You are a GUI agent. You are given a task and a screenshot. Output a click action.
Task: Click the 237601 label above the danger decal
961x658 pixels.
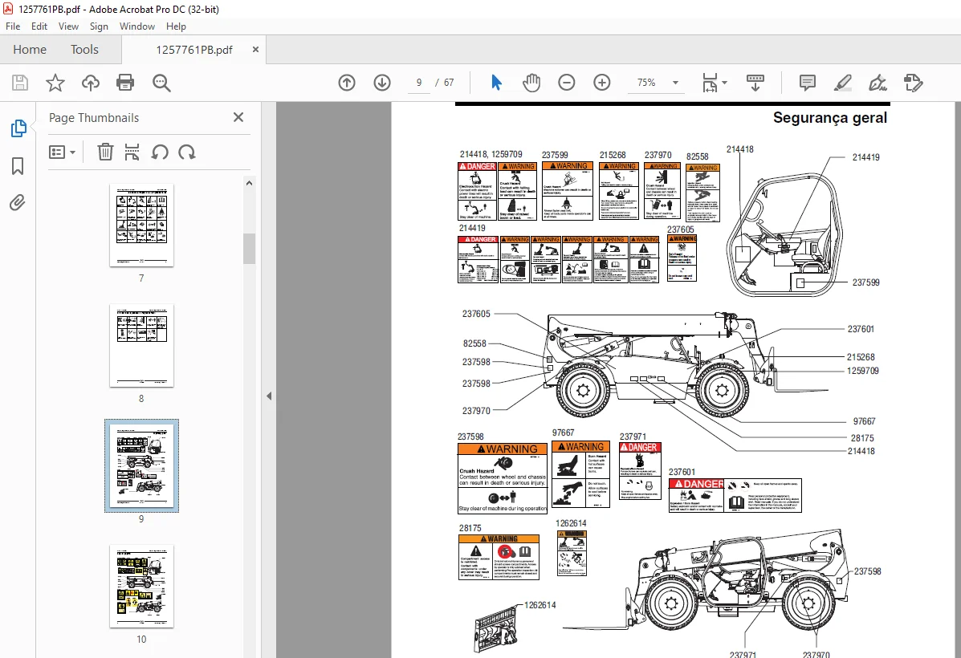[x=682, y=472]
